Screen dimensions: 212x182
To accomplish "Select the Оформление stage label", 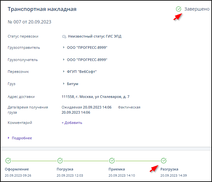I will (17, 169).
